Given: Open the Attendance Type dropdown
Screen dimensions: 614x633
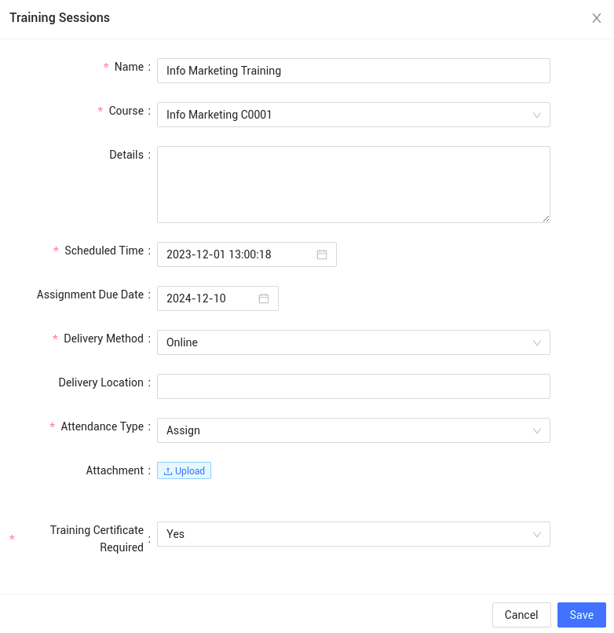Looking at the screenshot, I should coord(353,430).
